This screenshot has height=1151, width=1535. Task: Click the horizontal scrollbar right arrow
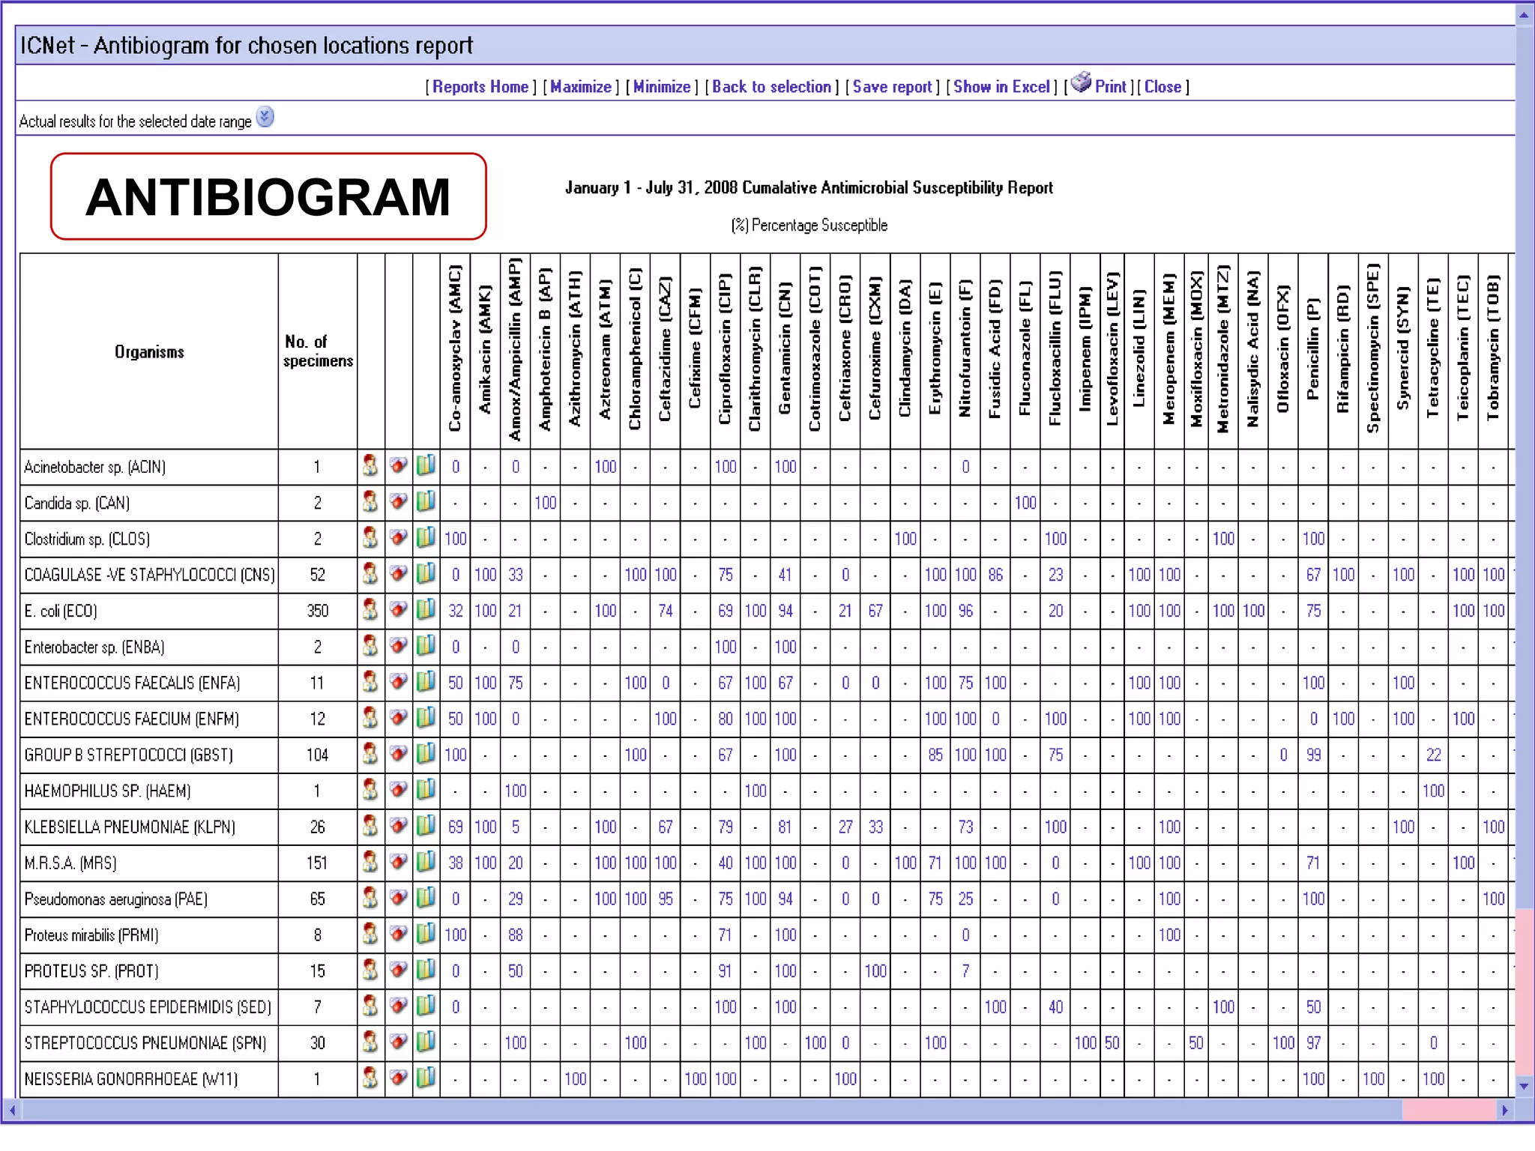click(1505, 1111)
